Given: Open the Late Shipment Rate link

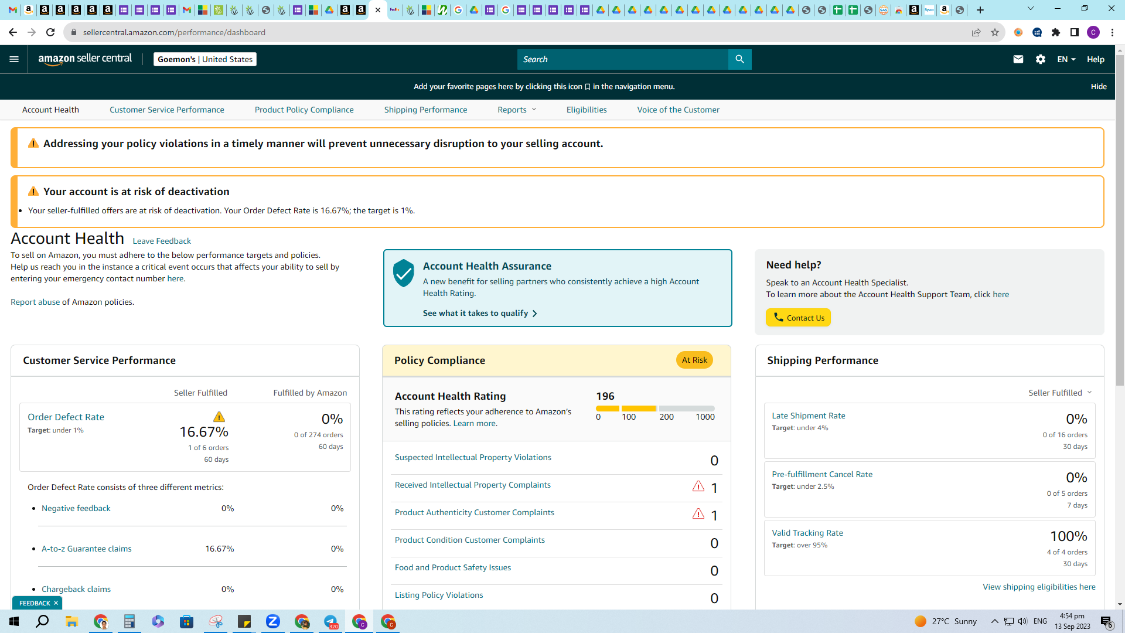Looking at the screenshot, I should pos(809,416).
